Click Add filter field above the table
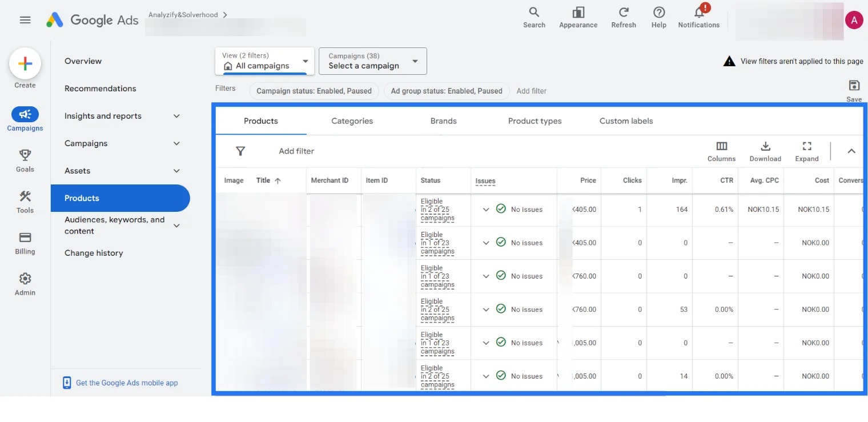 (x=296, y=151)
